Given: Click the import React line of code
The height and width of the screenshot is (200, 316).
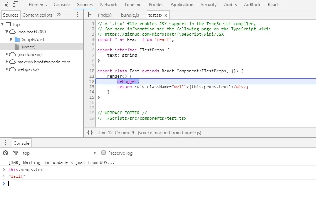Looking at the screenshot, I should click(x=135, y=40).
